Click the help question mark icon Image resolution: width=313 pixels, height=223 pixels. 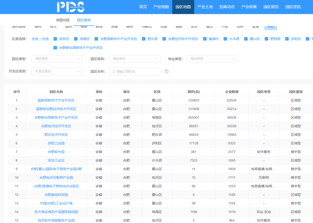(166, 71)
